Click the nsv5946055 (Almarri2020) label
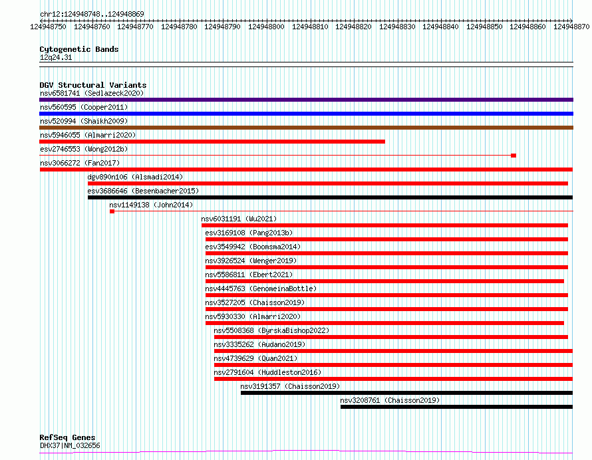This screenshot has height=460, width=592. click(x=88, y=135)
